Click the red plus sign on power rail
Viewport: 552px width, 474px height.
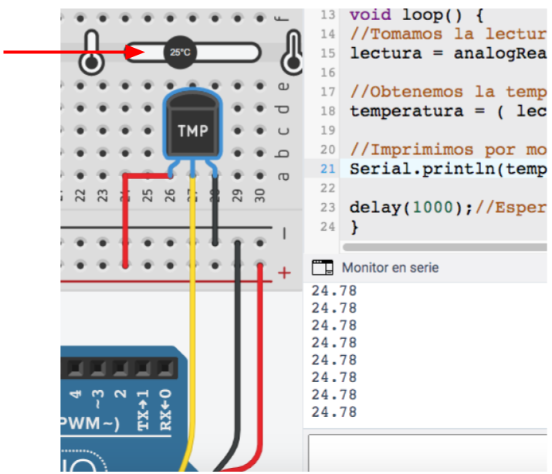point(284,273)
